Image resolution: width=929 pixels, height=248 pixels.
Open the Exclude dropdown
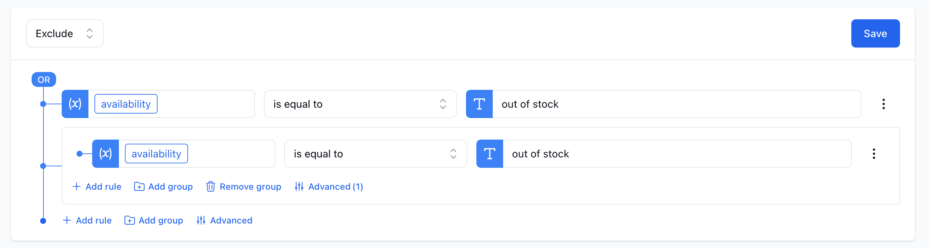click(65, 33)
